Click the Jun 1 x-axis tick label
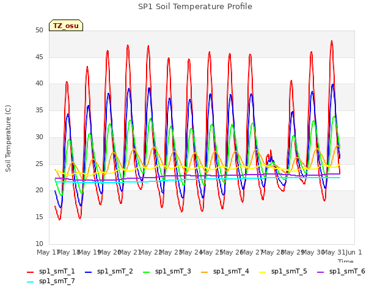This screenshot has width=391, height=293. [354, 252]
